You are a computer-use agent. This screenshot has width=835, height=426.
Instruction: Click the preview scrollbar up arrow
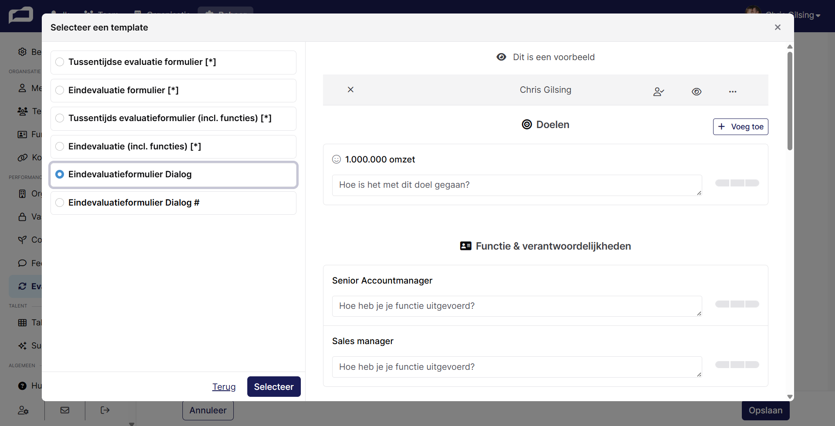(790, 47)
